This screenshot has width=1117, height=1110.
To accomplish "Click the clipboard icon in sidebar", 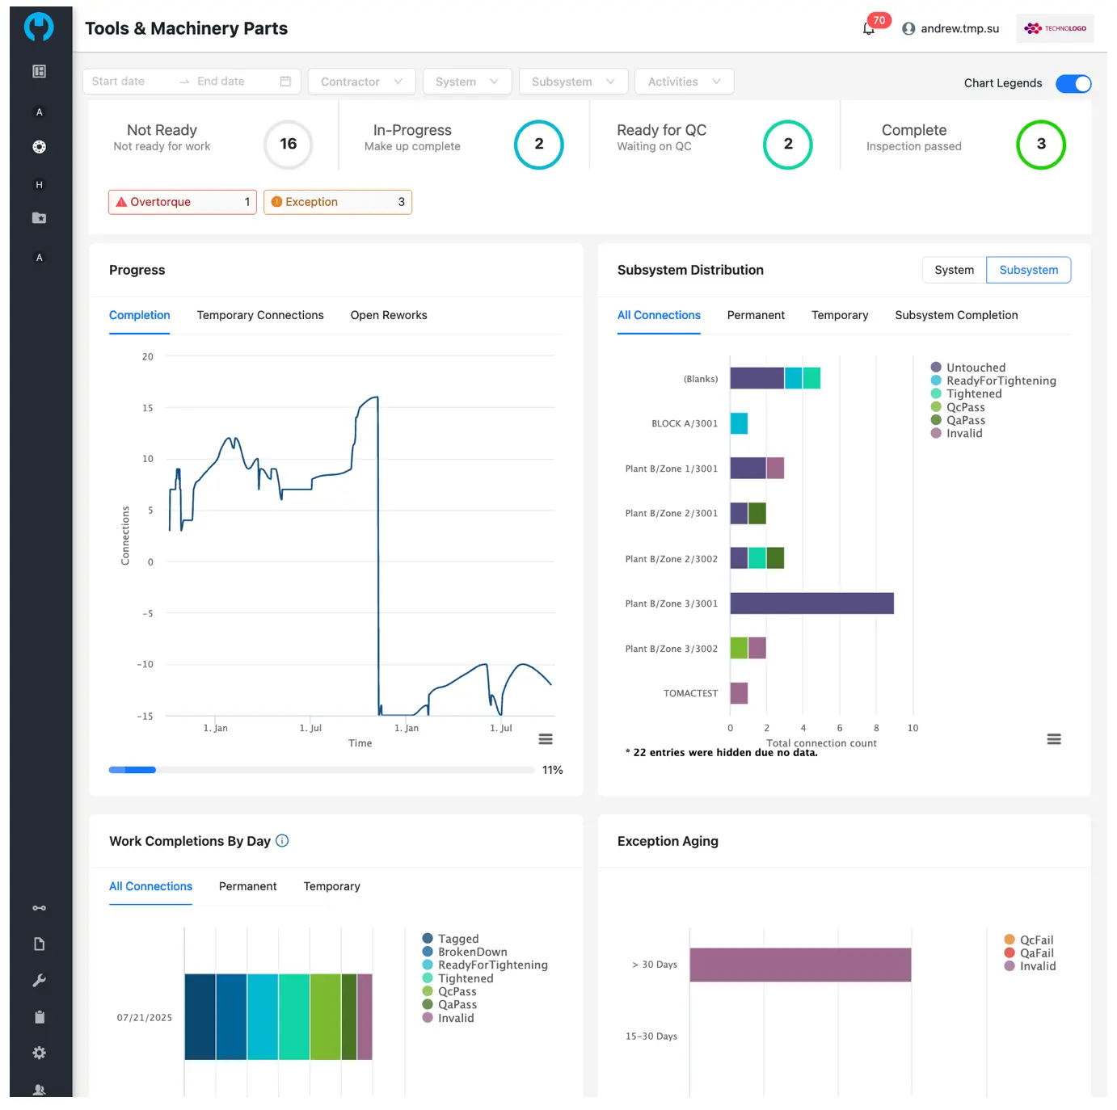I will point(39,1017).
